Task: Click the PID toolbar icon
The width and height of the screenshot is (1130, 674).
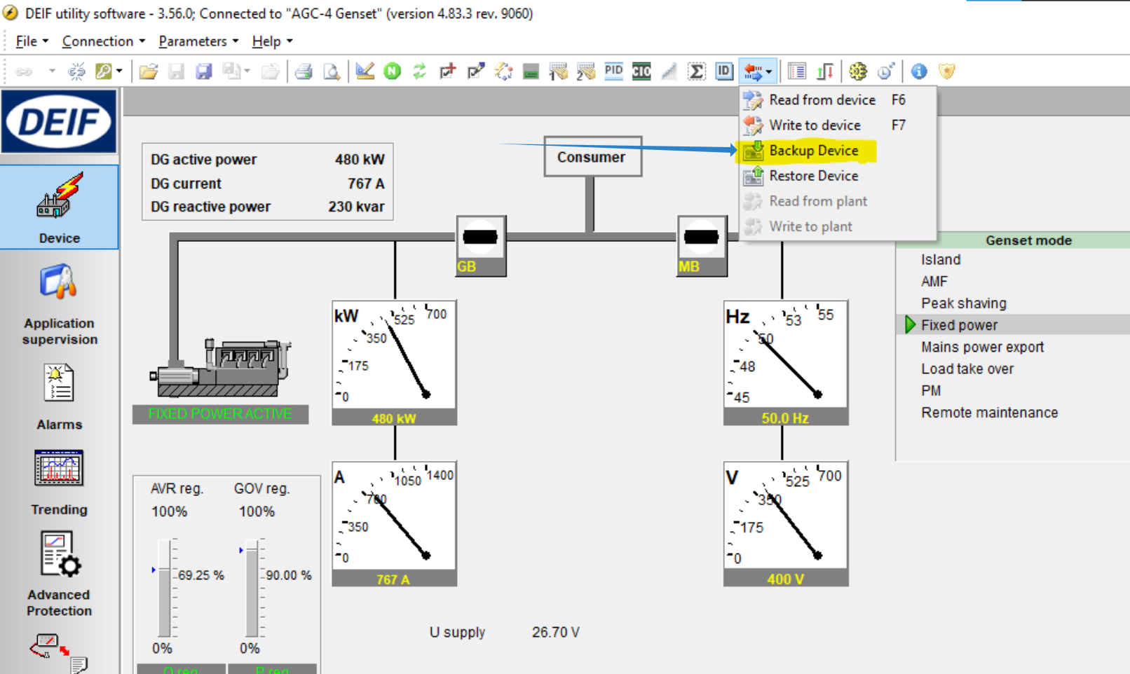Action: coord(613,71)
